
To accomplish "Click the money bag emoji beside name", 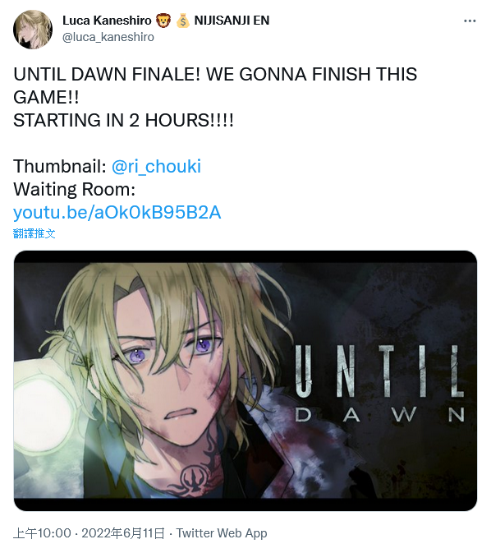I will 182,21.
